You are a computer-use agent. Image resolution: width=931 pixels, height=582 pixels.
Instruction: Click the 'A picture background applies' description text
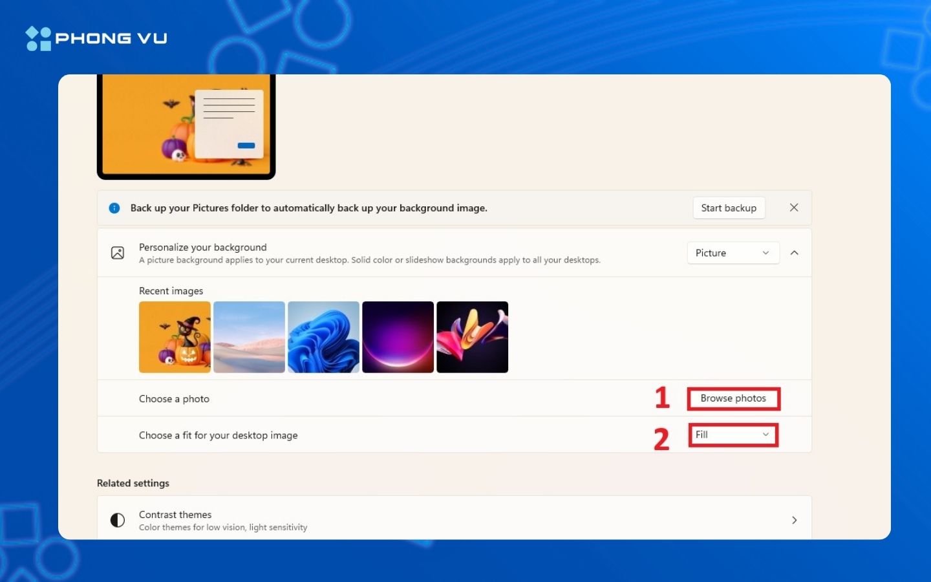coord(369,260)
